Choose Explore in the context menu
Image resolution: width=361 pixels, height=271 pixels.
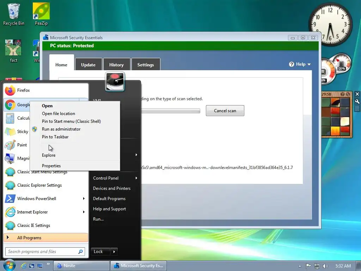click(x=75, y=155)
